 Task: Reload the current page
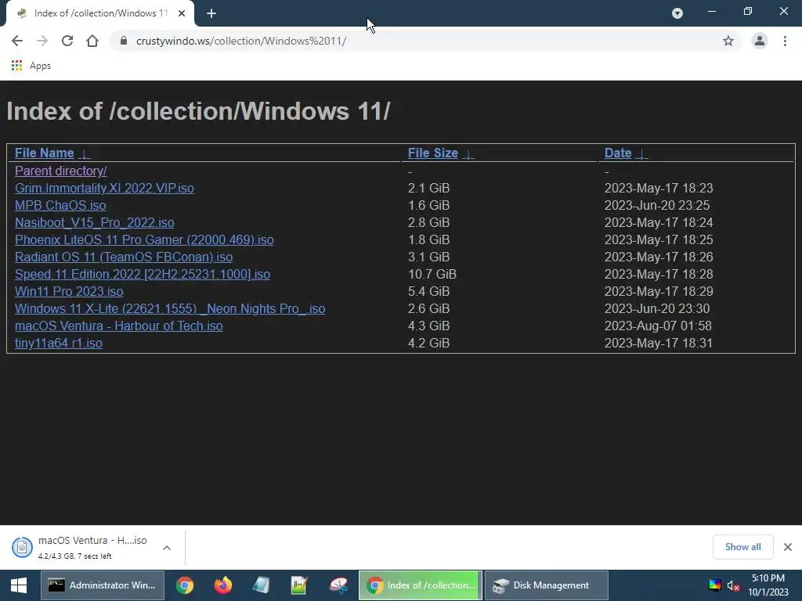click(x=67, y=41)
